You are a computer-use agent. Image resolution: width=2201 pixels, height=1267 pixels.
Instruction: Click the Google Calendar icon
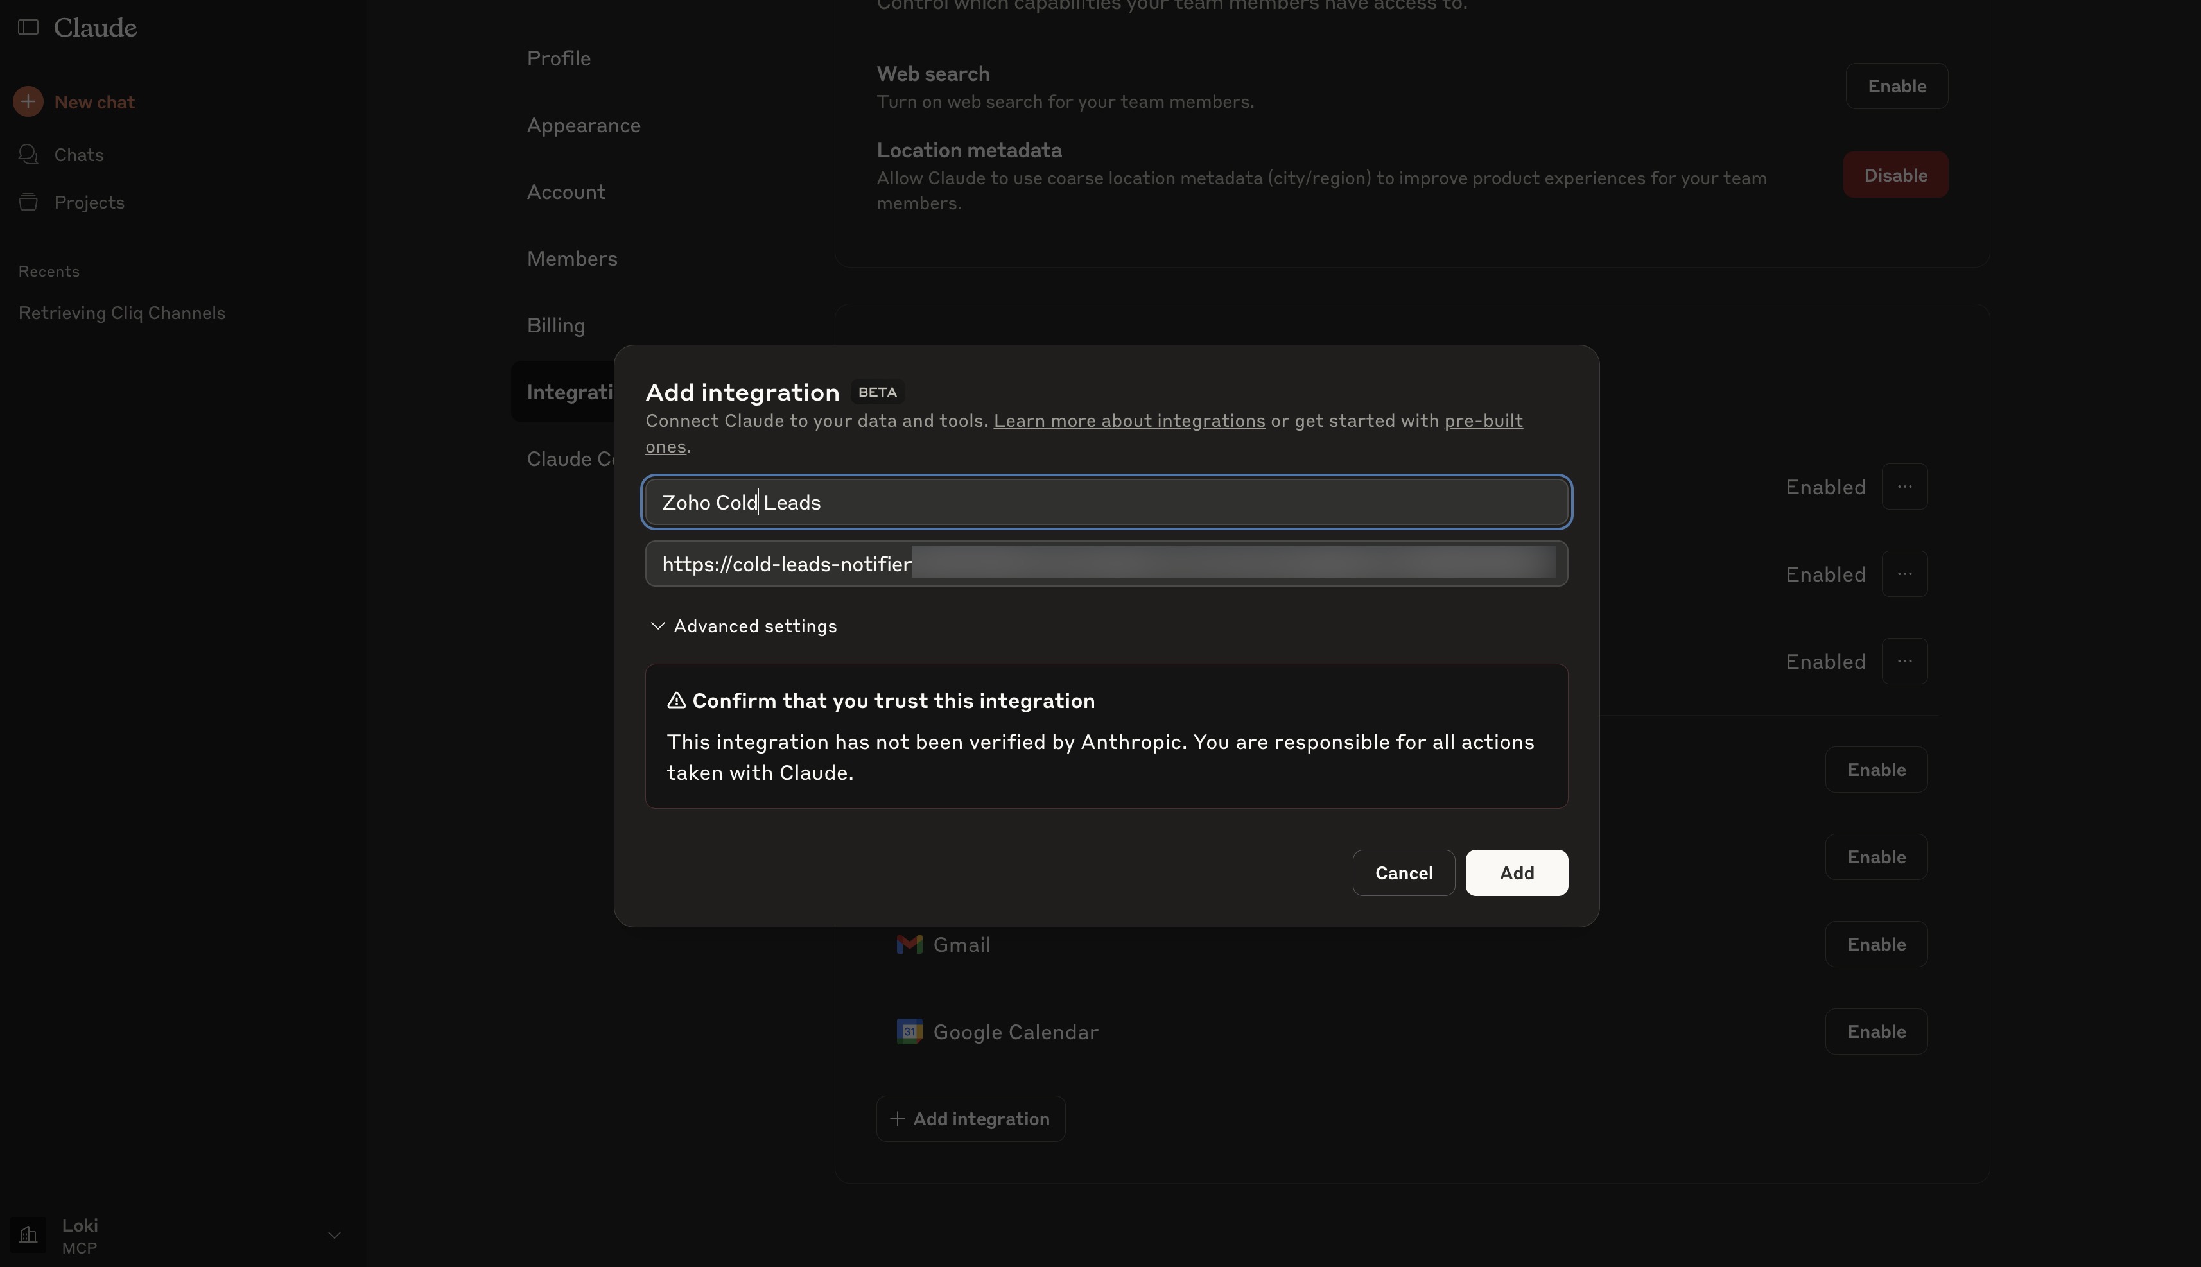pyautogui.click(x=909, y=1031)
